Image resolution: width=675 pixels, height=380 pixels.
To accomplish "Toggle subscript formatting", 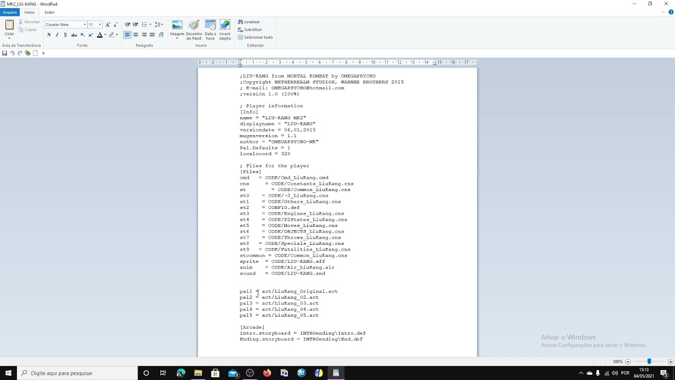I will (x=82, y=35).
